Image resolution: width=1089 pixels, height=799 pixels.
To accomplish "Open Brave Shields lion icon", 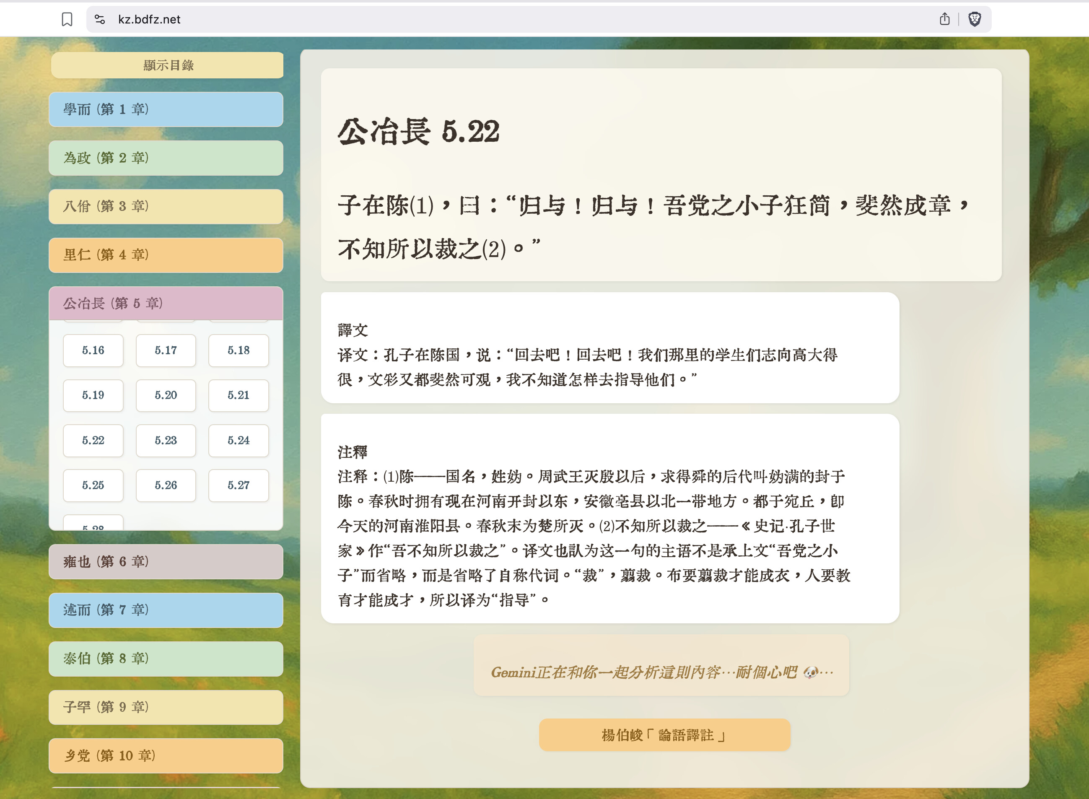I will pos(975,19).
